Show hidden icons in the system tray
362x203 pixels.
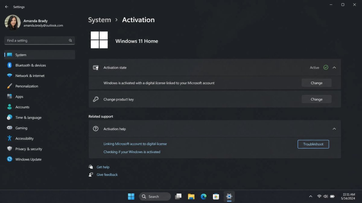310,196
